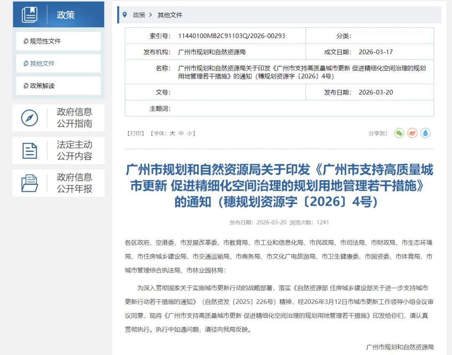Select the file icon next to 政策解读
The height and width of the screenshot is (355, 452).
click(x=25, y=86)
